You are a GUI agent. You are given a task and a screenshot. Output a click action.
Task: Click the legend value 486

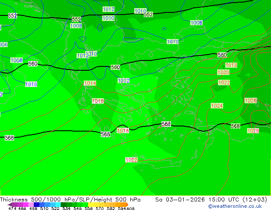coord(22,208)
